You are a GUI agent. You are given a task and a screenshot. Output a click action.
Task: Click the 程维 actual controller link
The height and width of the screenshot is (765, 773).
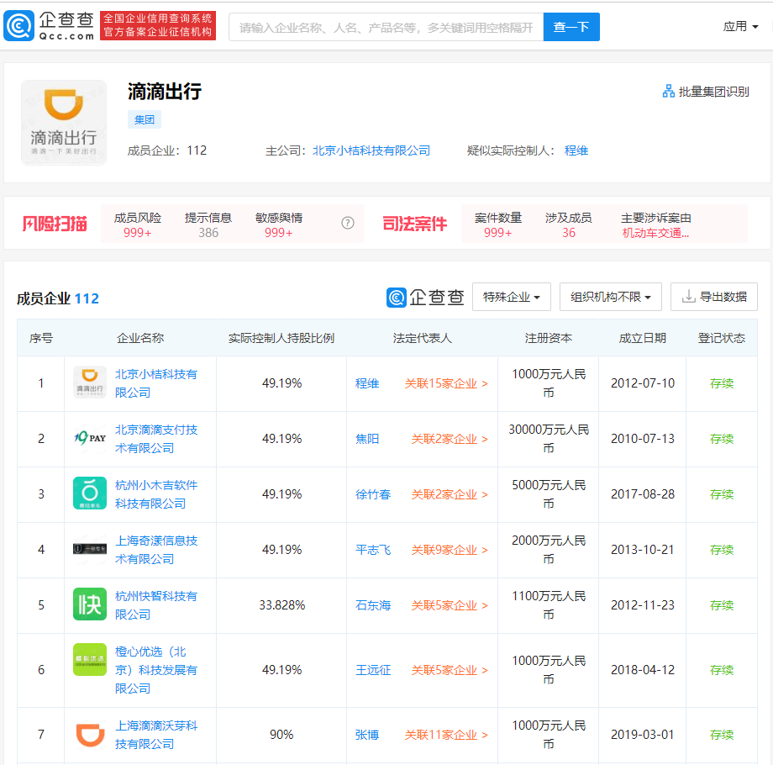coord(576,151)
